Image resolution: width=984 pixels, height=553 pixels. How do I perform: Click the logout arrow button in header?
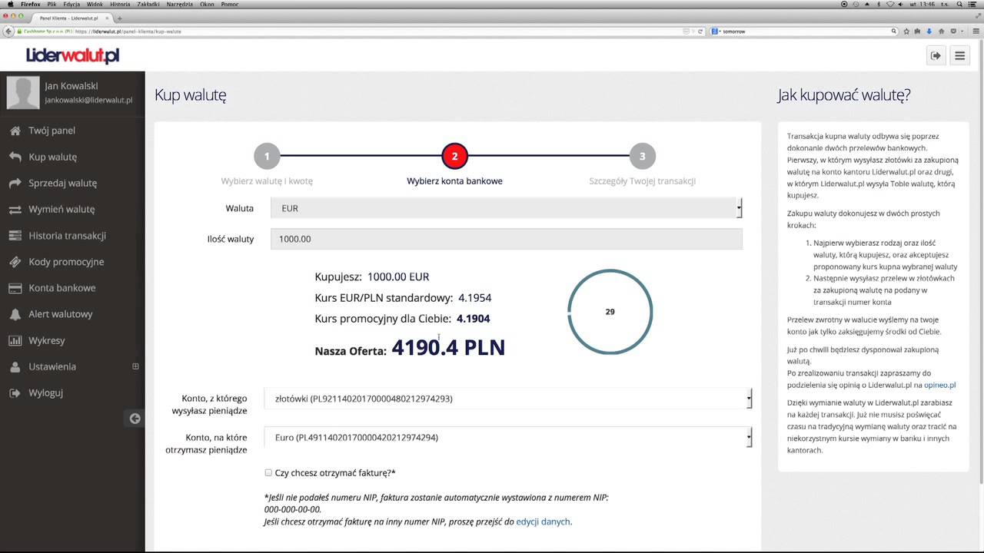(936, 55)
